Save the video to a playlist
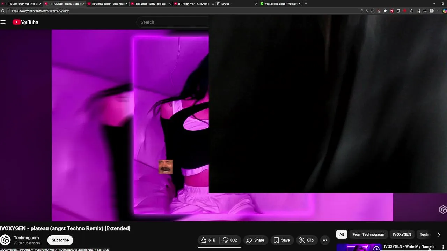The image size is (447, 251). tap(281, 240)
